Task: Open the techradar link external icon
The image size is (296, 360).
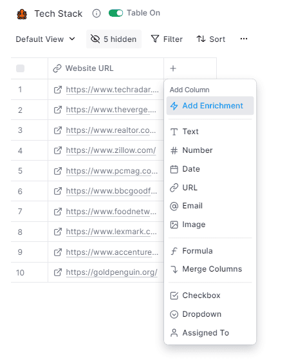Action: point(58,90)
